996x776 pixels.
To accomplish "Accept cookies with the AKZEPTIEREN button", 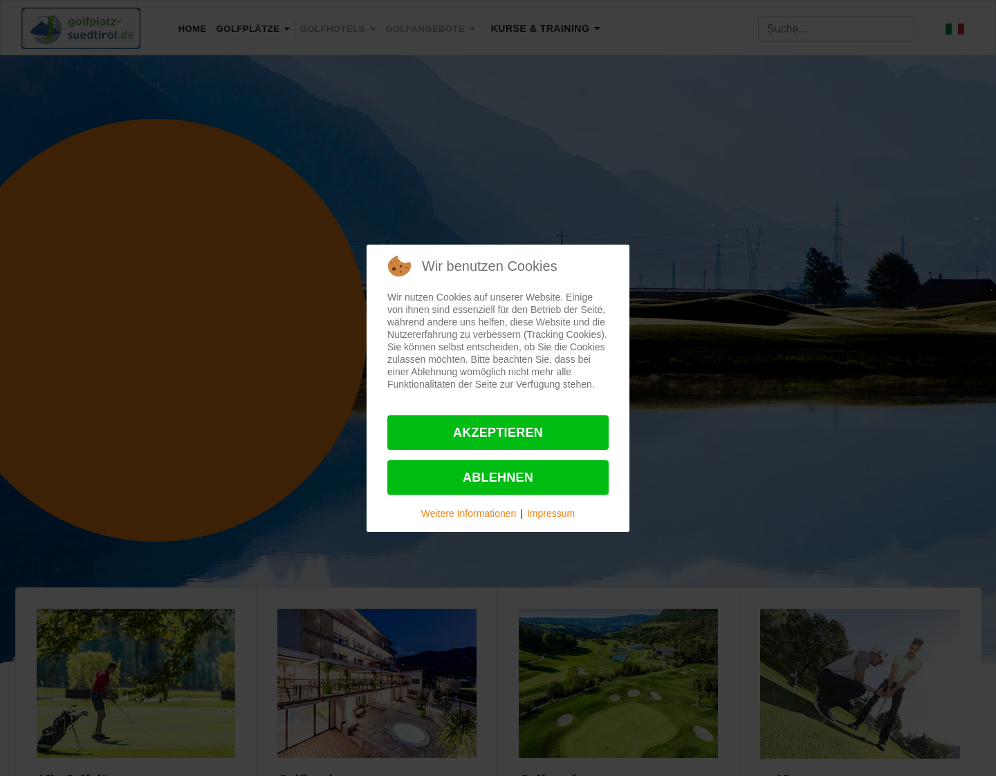I will pyautogui.click(x=498, y=433).
